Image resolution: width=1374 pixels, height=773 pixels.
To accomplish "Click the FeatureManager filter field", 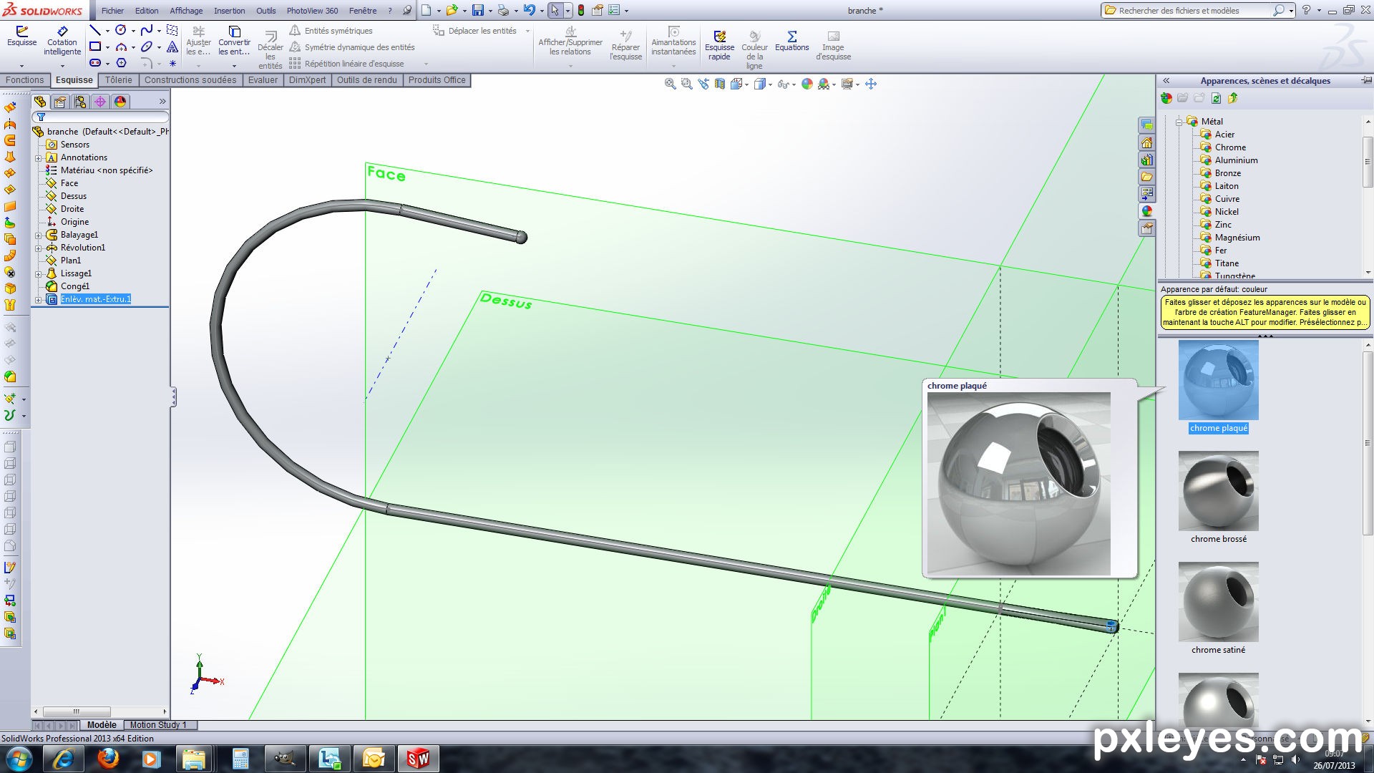I will 101,117.
